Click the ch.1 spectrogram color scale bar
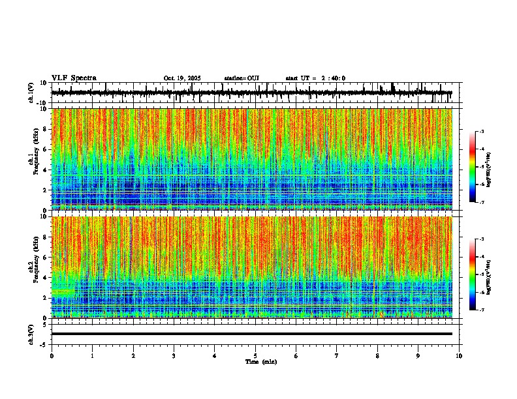Screen dimensions: 517x399 473,167
